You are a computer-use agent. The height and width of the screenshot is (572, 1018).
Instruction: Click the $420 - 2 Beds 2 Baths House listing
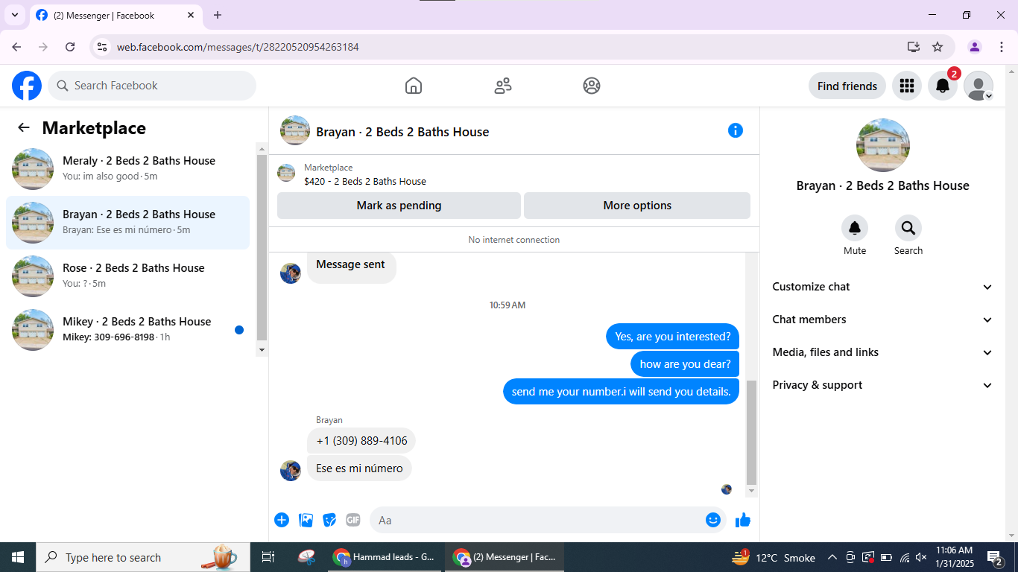pyautogui.click(x=365, y=181)
